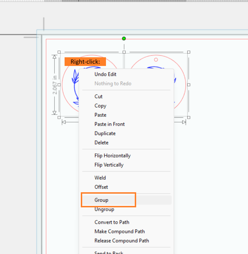Click the top-center selection resize handle
Screen dimensions: 248x254
coord(124,52)
